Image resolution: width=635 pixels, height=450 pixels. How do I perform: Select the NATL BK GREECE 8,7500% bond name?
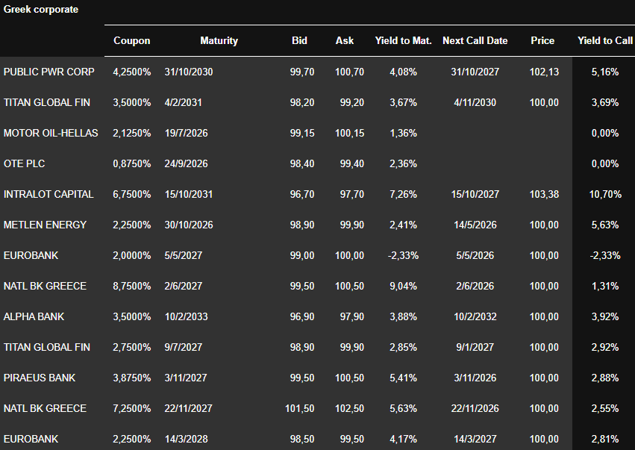(x=45, y=286)
